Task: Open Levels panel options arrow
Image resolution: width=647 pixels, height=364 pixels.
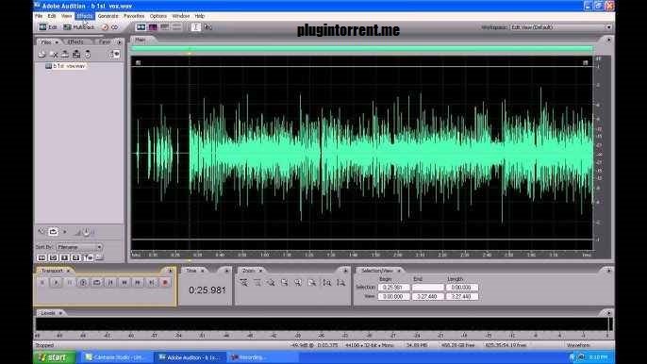Action: (608, 313)
